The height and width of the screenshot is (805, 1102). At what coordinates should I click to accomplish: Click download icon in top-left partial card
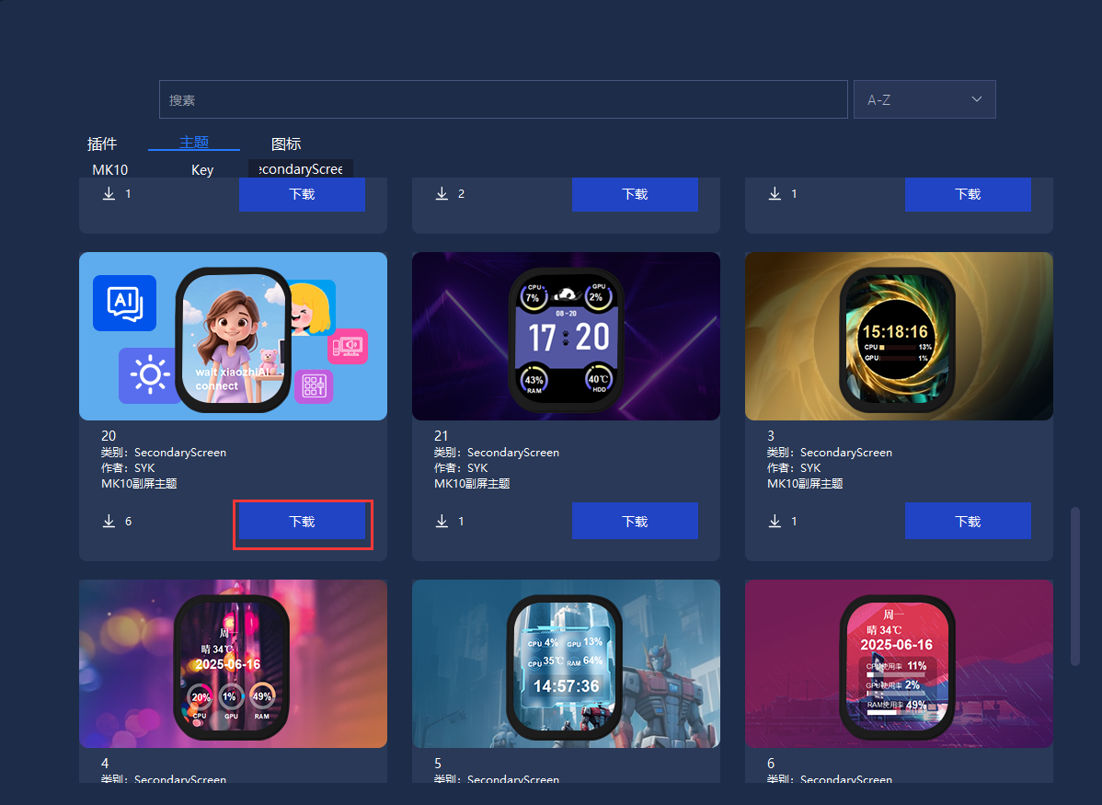coord(109,193)
